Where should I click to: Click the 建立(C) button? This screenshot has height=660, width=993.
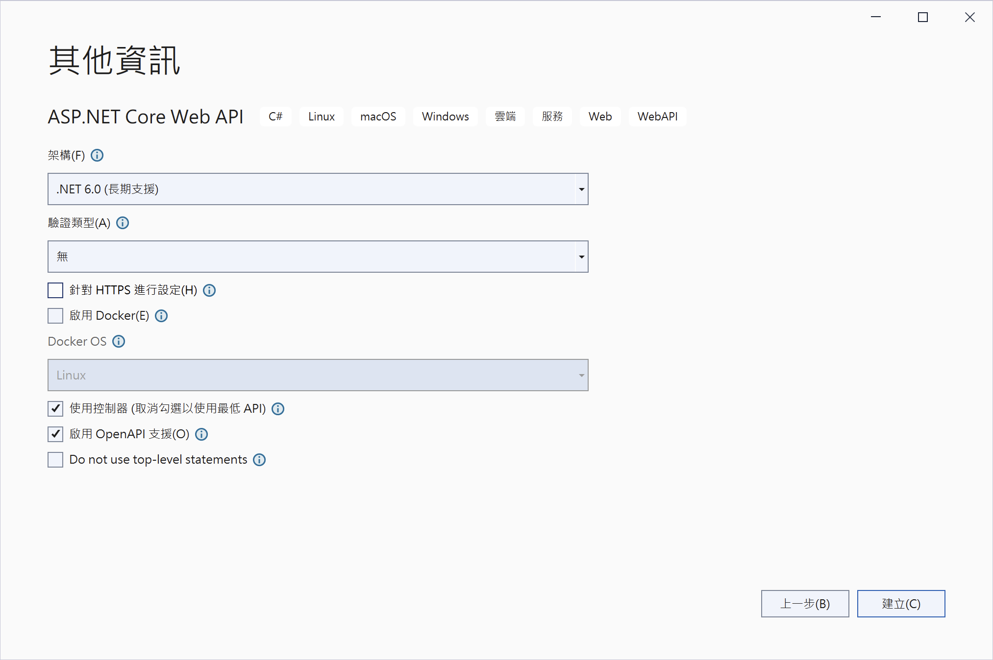(x=901, y=604)
